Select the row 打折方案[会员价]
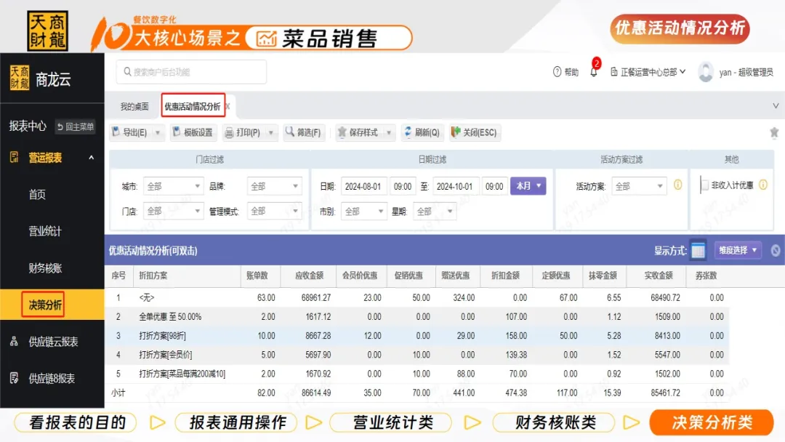Screen dimensions: 785x442 [x=416, y=355]
